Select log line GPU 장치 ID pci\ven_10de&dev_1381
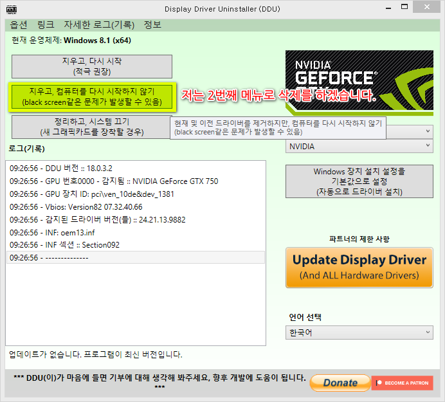The width and height of the screenshot is (445, 402). click(x=136, y=194)
